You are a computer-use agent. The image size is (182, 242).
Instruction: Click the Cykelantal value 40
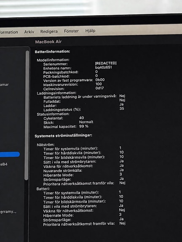[82, 118]
